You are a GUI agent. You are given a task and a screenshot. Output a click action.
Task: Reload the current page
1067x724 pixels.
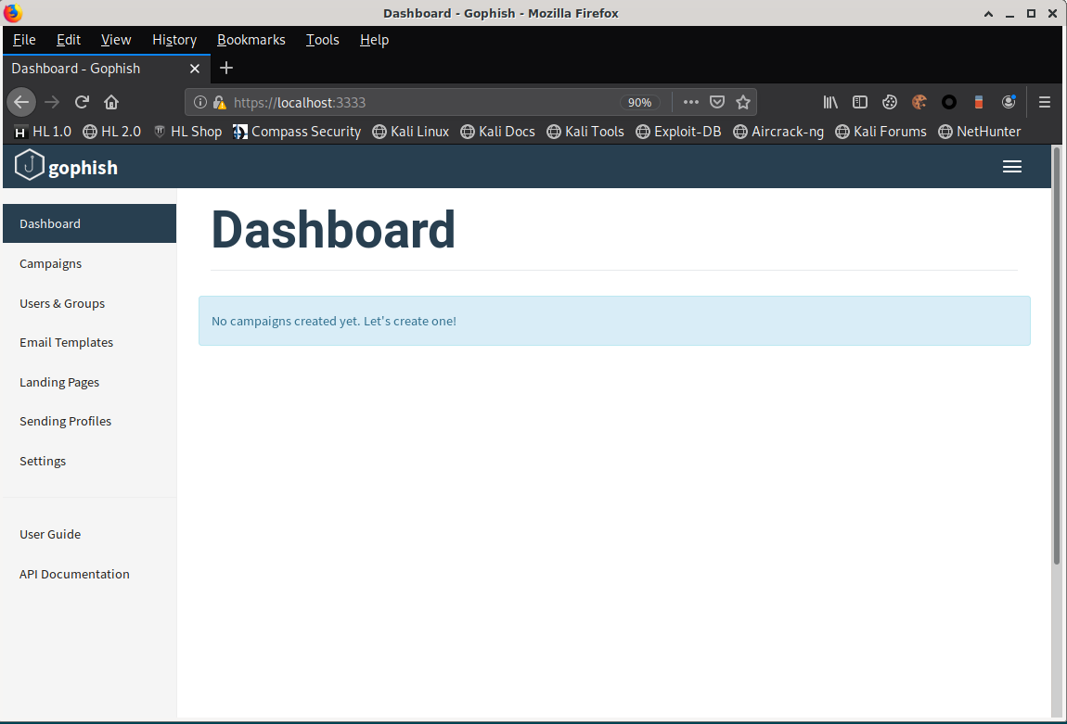click(x=82, y=102)
